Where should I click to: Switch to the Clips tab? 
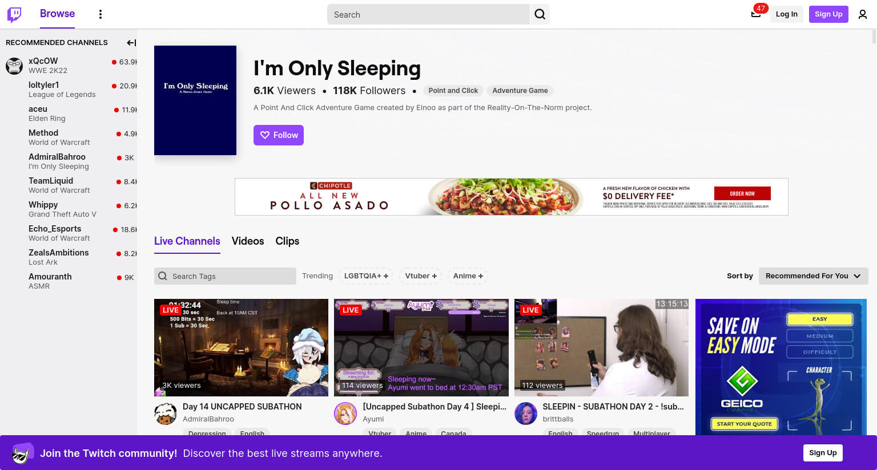click(x=287, y=241)
